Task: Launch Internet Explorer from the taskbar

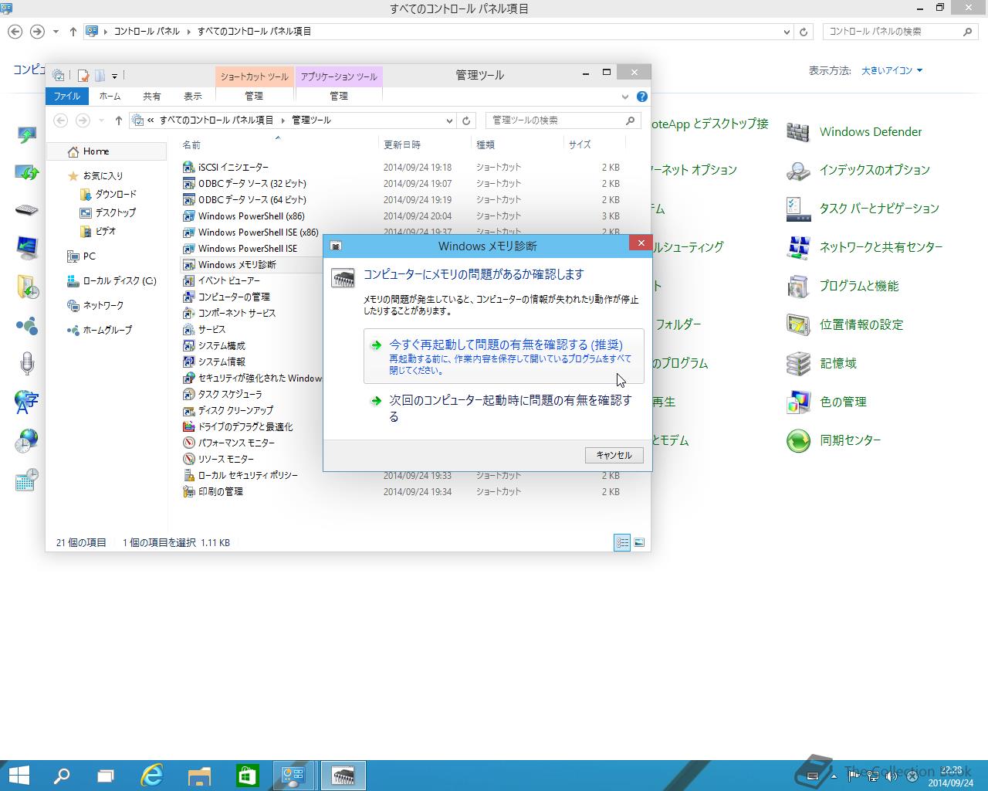Action: (x=152, y=776)
